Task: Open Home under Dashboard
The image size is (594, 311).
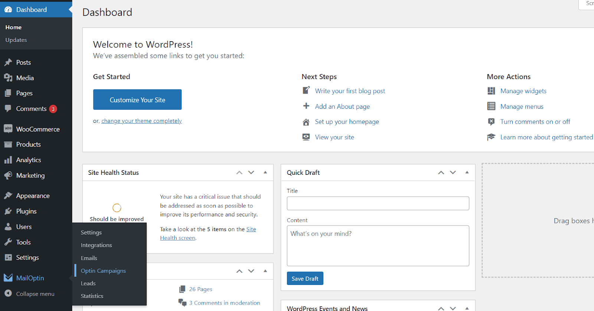Action: 13,27
